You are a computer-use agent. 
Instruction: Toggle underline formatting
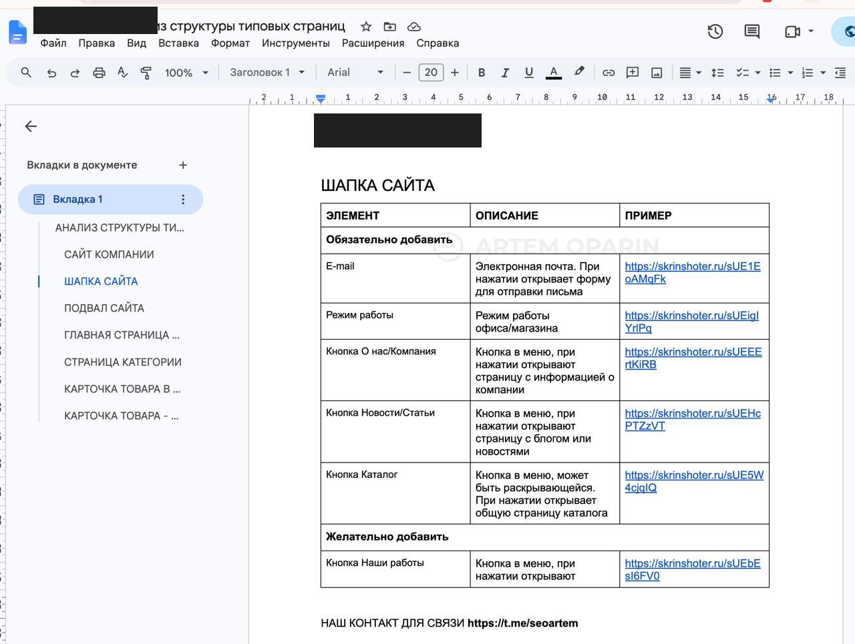[x=529, y=73]
